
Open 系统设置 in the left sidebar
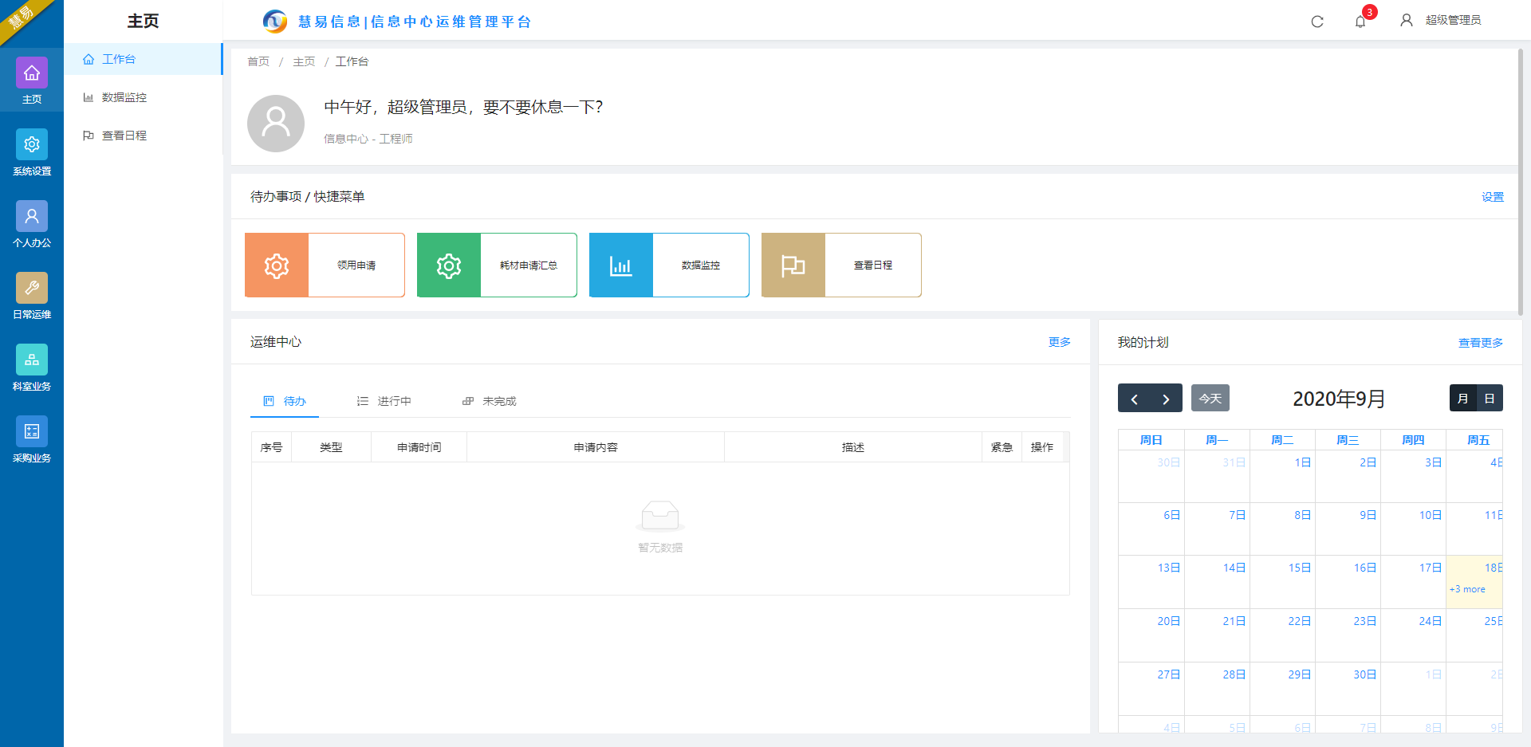[x=32, y=152]
